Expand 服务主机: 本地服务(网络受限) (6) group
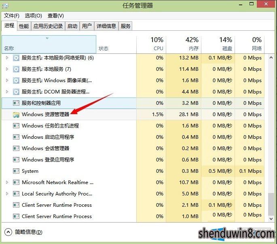 pos(7,57)
